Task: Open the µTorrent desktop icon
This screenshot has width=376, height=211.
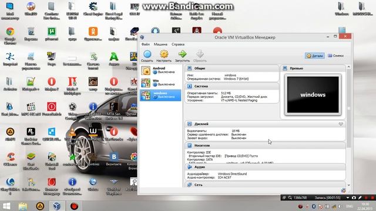Action: pyautogui.click(x=52, y=34)
